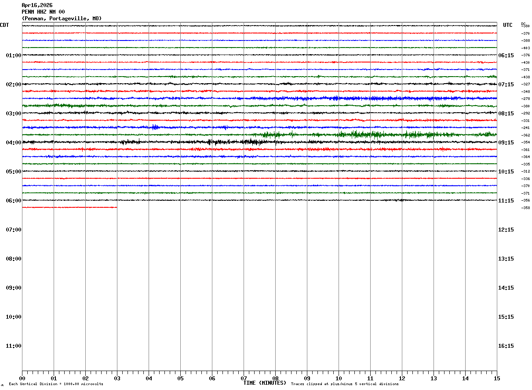The width and height of the screenshot is (532, 390).
Task: Click the DC offset value -292
Action: click(x=525, y=114)
